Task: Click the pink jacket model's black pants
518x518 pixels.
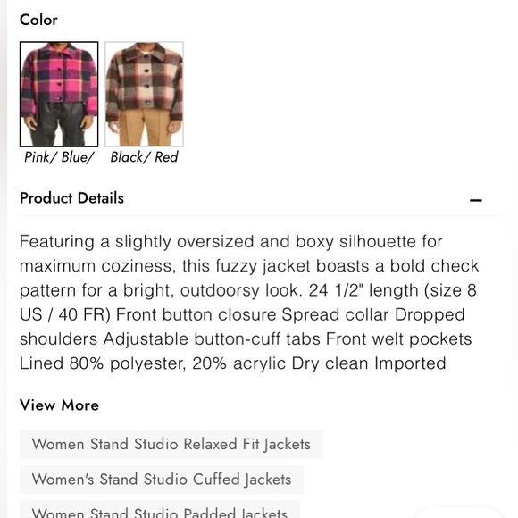Action: pyautogui.click(x=59, y=124)
